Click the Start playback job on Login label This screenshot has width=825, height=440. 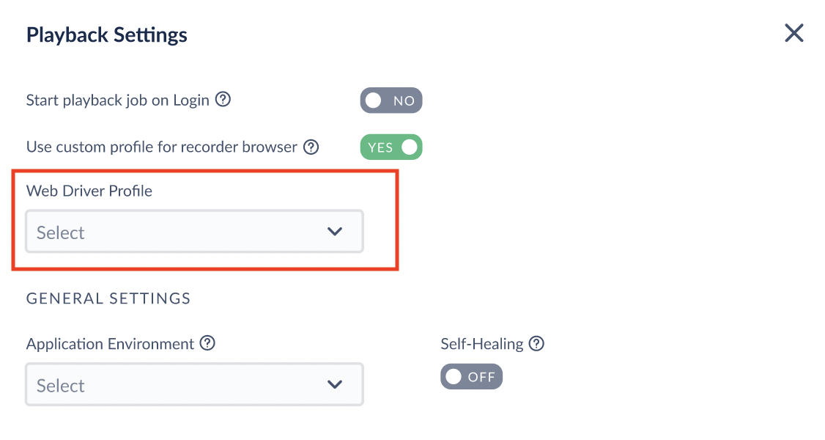[x=118, y=100]
